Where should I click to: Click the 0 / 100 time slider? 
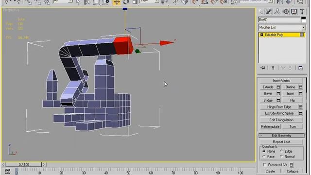pos(24,164)
